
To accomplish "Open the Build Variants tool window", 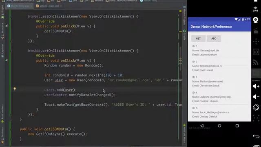I will (2, 114).
